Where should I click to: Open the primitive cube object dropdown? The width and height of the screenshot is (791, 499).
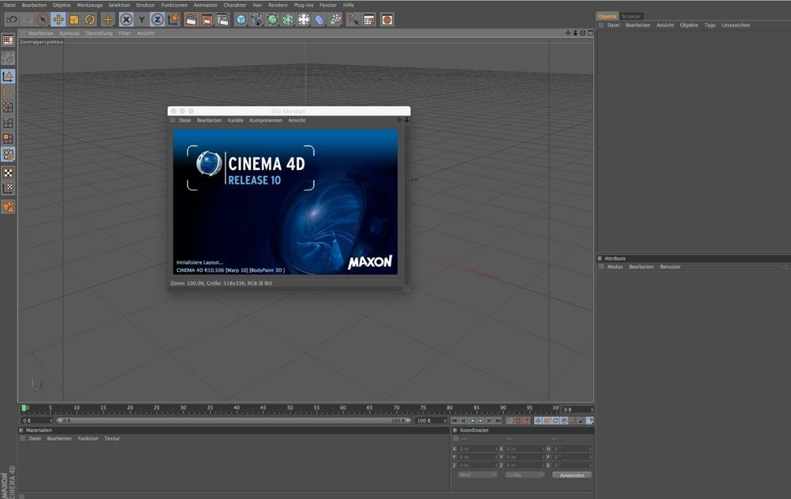point(242,19)
